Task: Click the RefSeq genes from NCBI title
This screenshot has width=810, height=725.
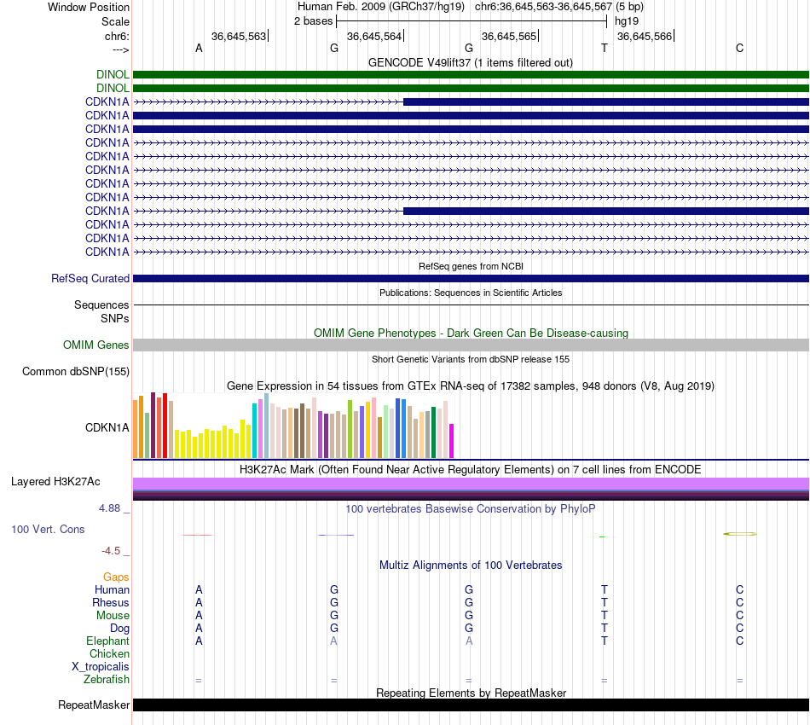Action: [x=471, y=266]
